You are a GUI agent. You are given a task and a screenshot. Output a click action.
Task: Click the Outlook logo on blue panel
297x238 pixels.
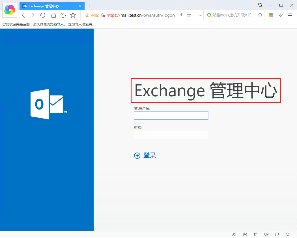pyautogui.click(x=49, y=104)
